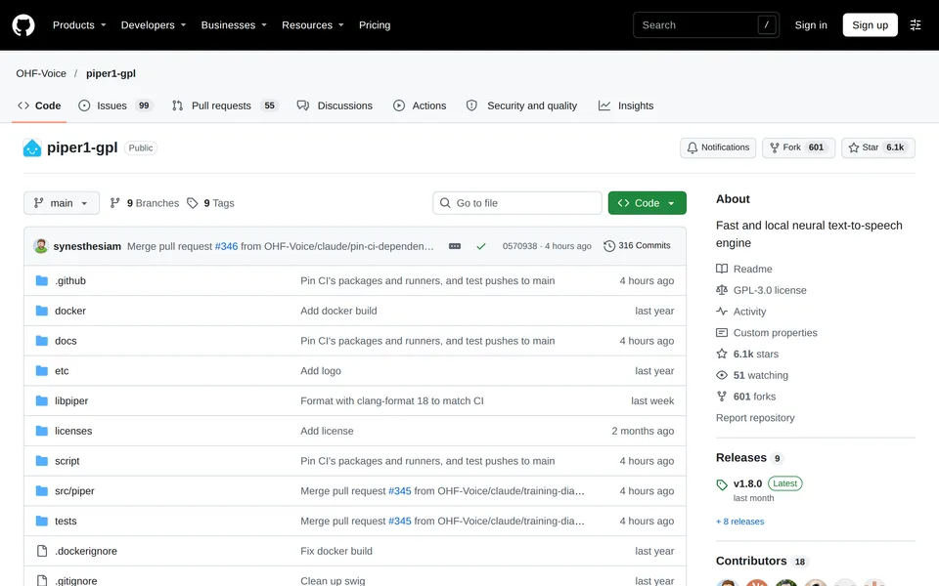The width and height of the screenshot is (939, 586).
Task: Fork the repository
Action: [x=798, y=147]
